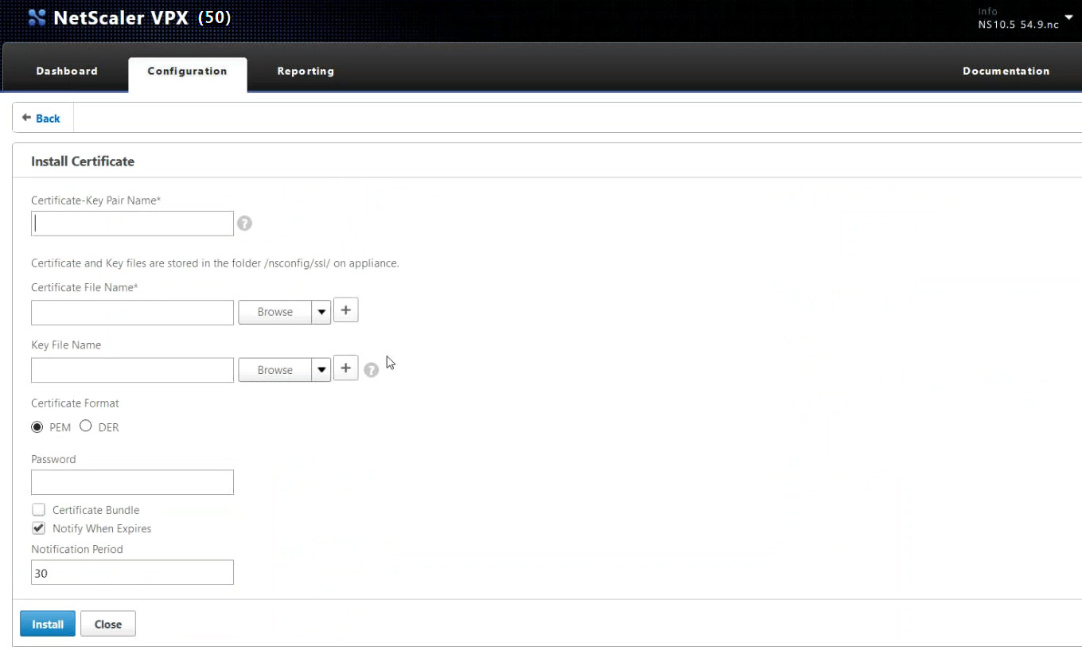The width and height of the screenshot is (1082, 650).
Task: Click the plus icon beside Key File Browse
Action: pyautogui.click(x=345, y=368)
